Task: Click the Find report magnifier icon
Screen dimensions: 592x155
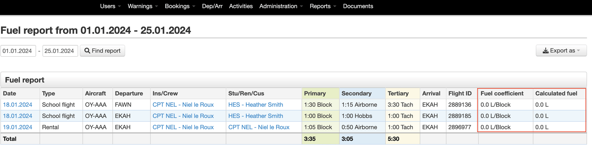Action: pyautogui.click(x=87, y=51)
